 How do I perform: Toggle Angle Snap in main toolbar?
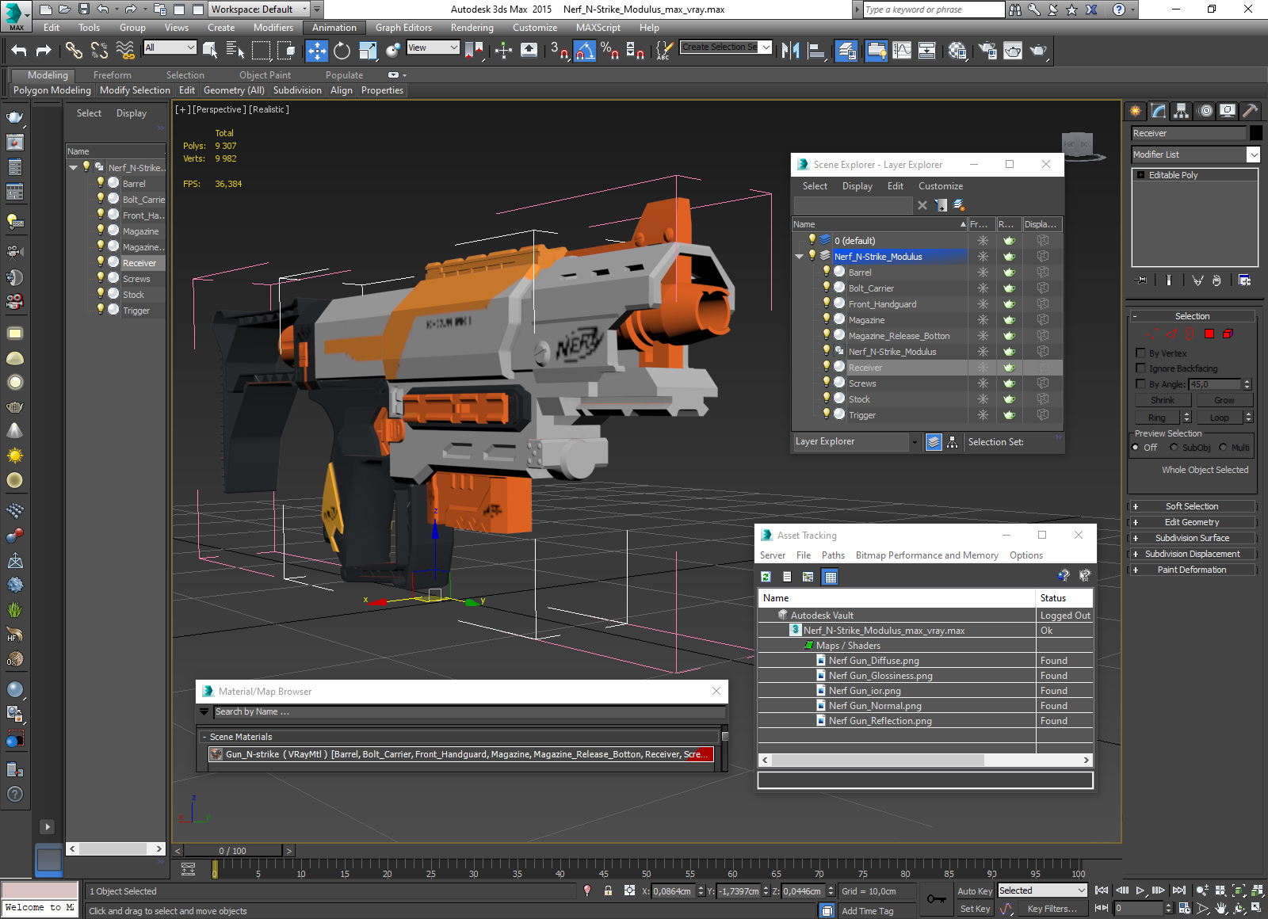[584, 51]
